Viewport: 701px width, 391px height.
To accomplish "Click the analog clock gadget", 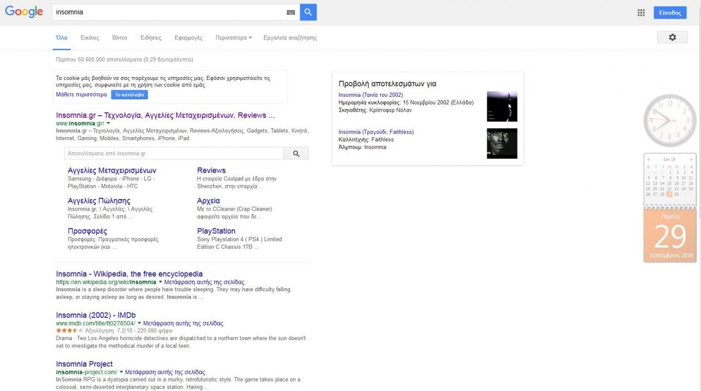I will [669, 120].
